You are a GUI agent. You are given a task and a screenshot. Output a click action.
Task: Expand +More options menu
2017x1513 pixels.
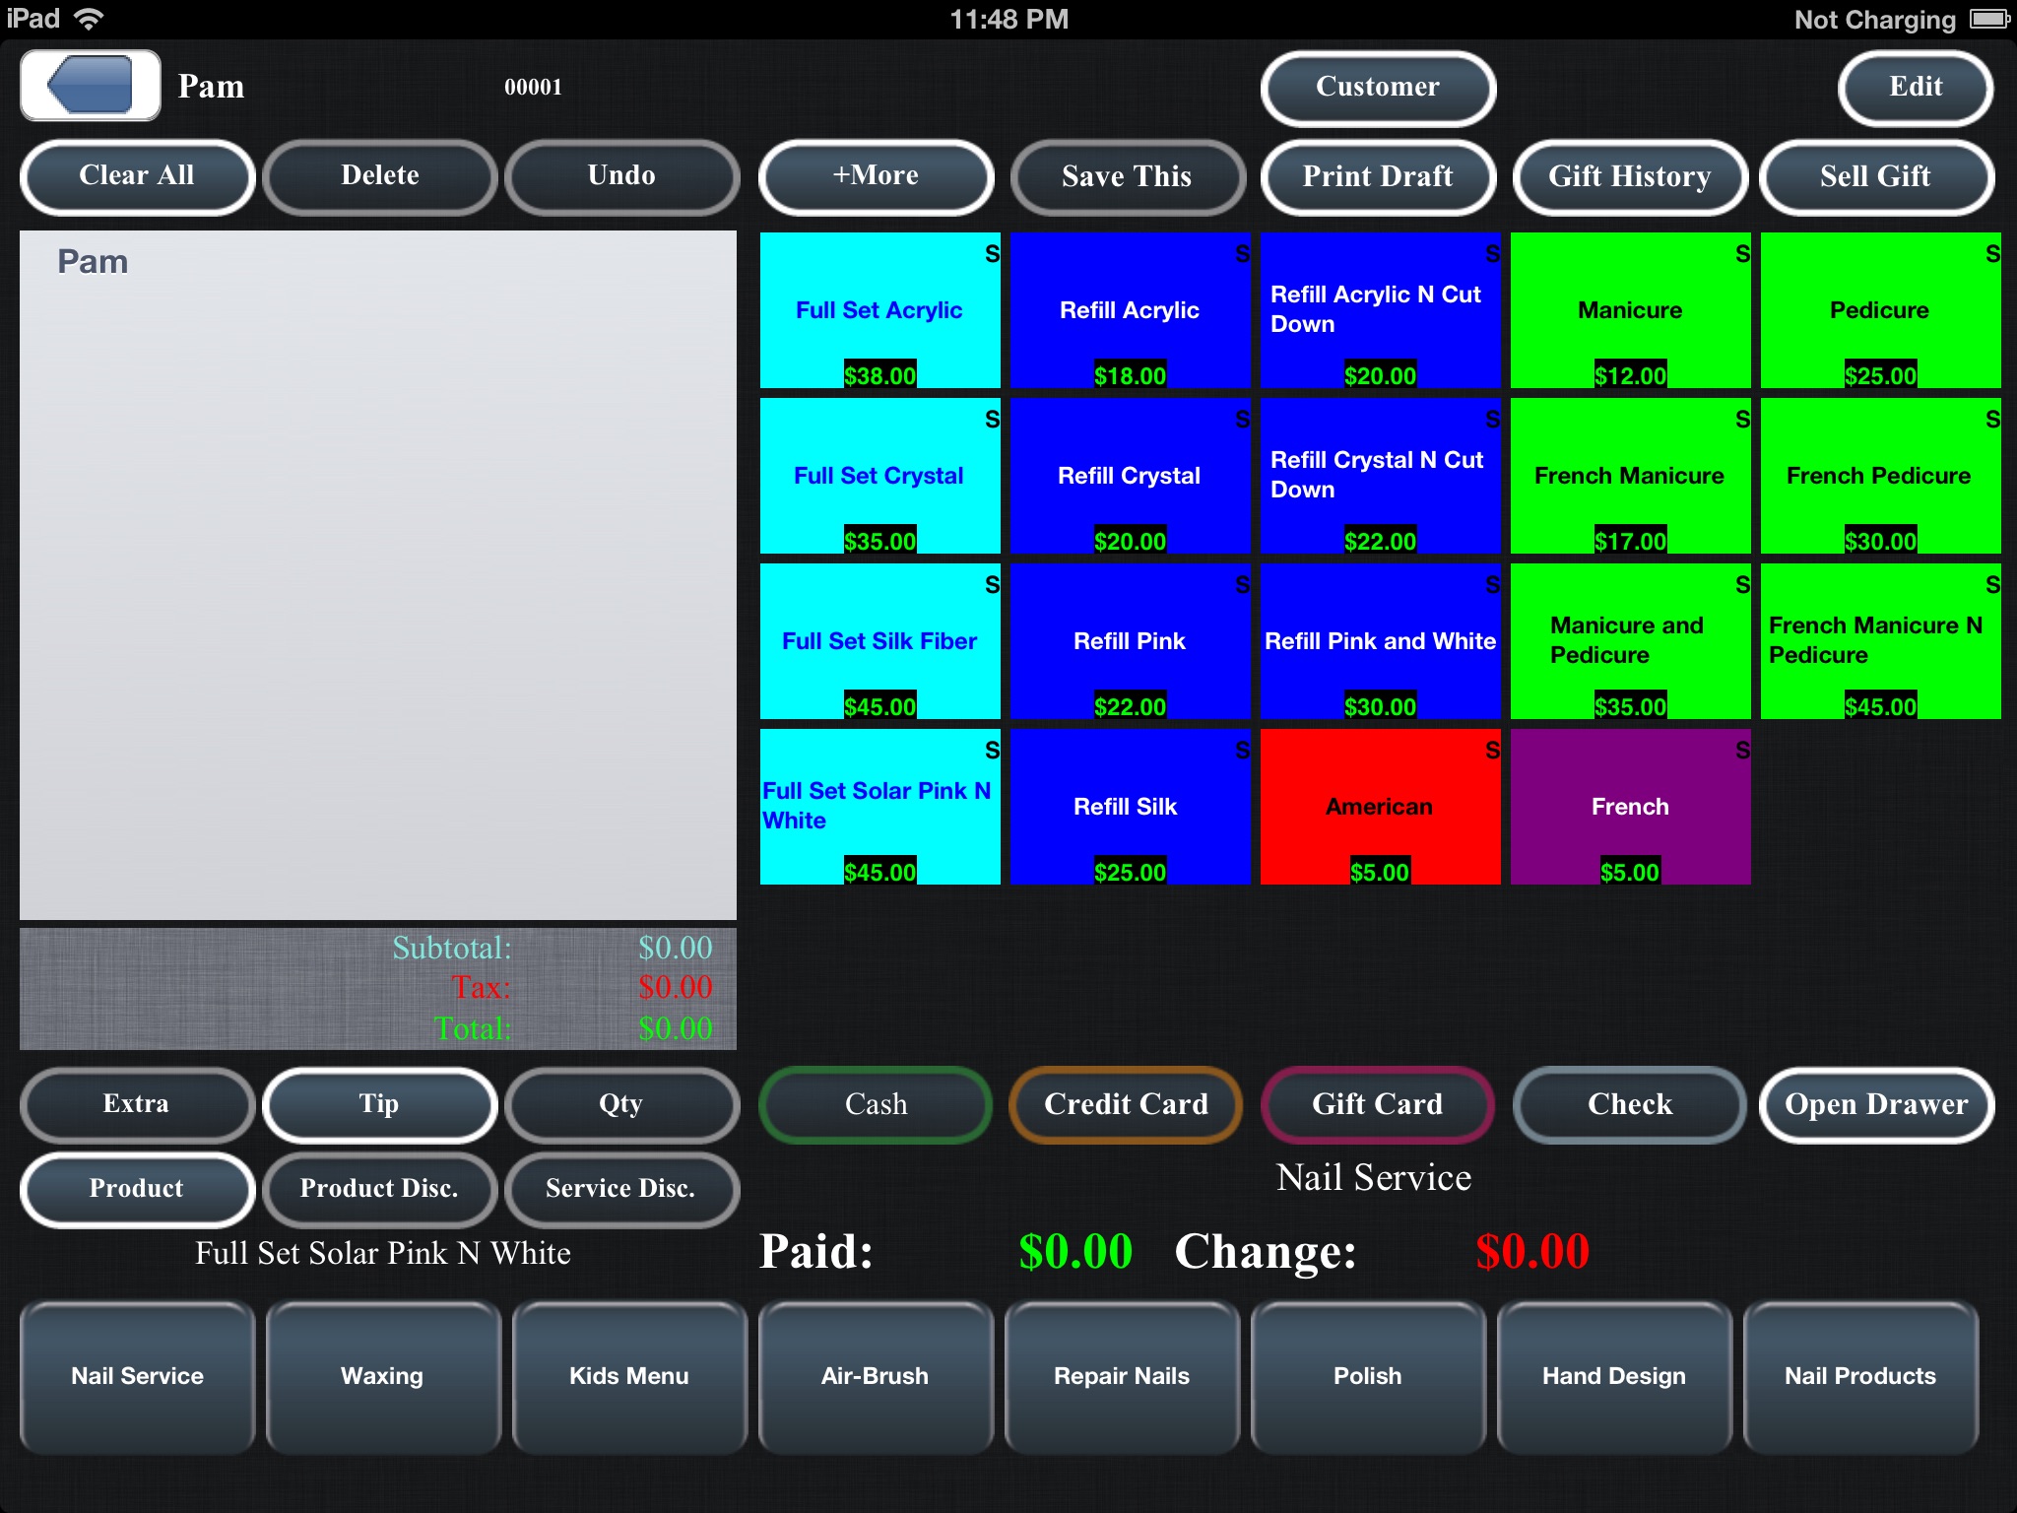point(874,173)
